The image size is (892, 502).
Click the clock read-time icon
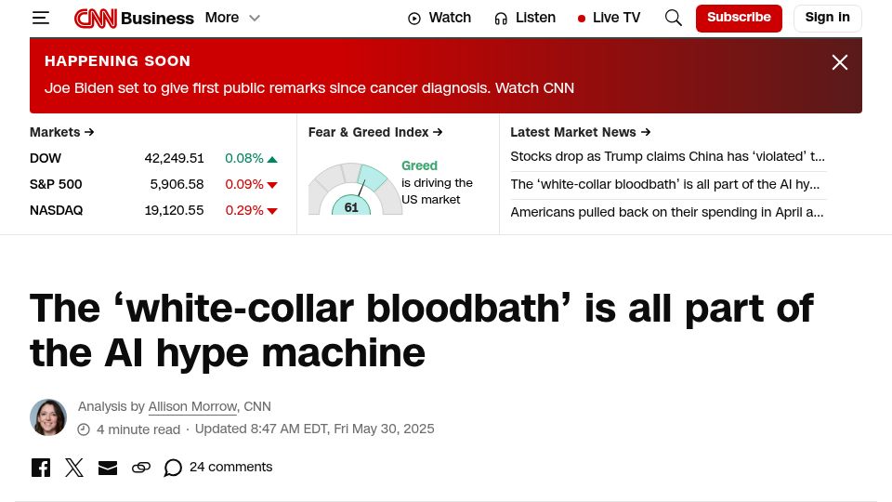pos(84,429)
